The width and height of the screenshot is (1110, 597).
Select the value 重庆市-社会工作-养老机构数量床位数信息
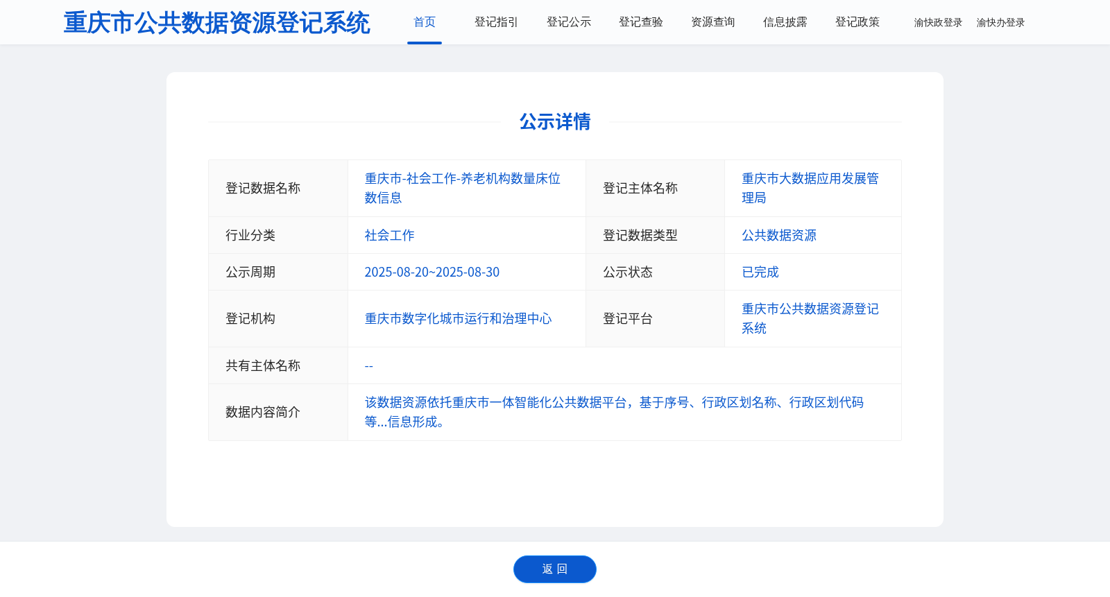(463, 188)
